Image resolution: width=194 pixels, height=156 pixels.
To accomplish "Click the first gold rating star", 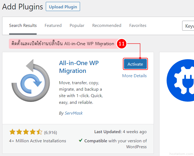I will pos(12,132).
